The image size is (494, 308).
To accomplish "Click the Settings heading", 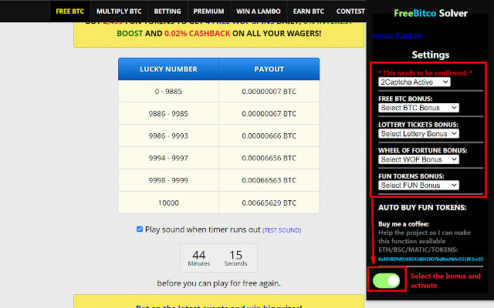I will 431,55.
